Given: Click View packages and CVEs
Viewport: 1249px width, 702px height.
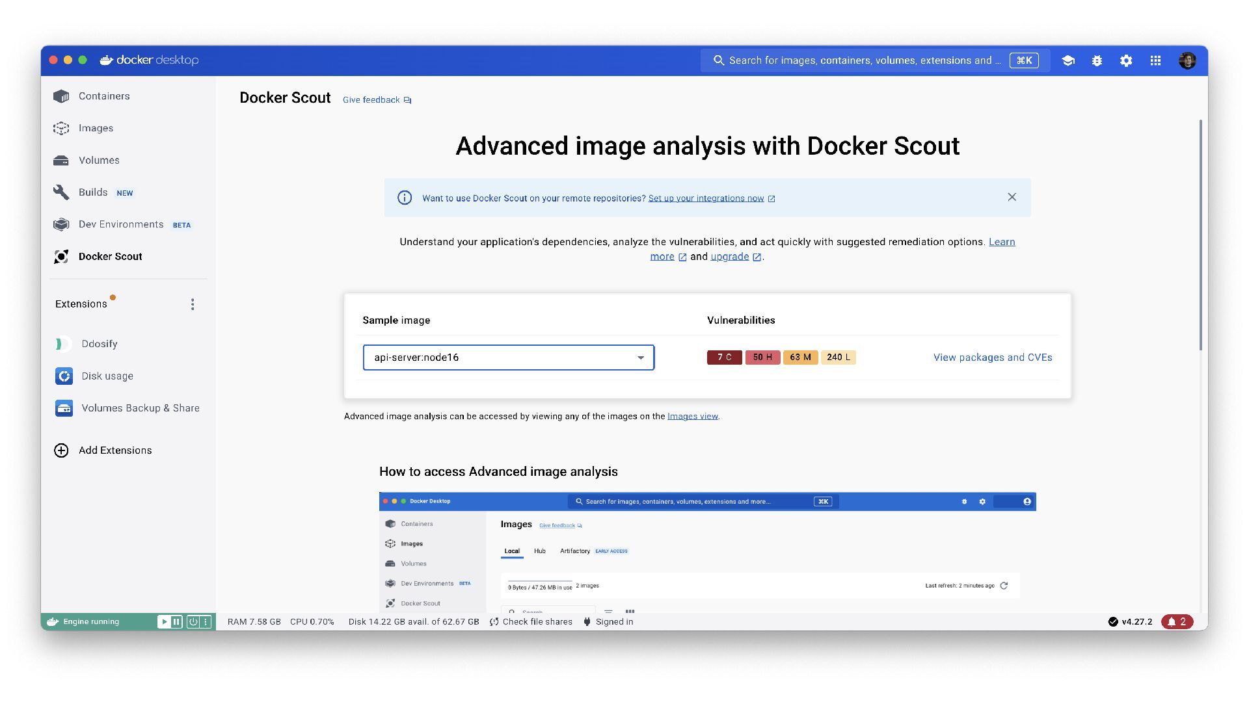Looking at the screenshot, I should [993, 357].
